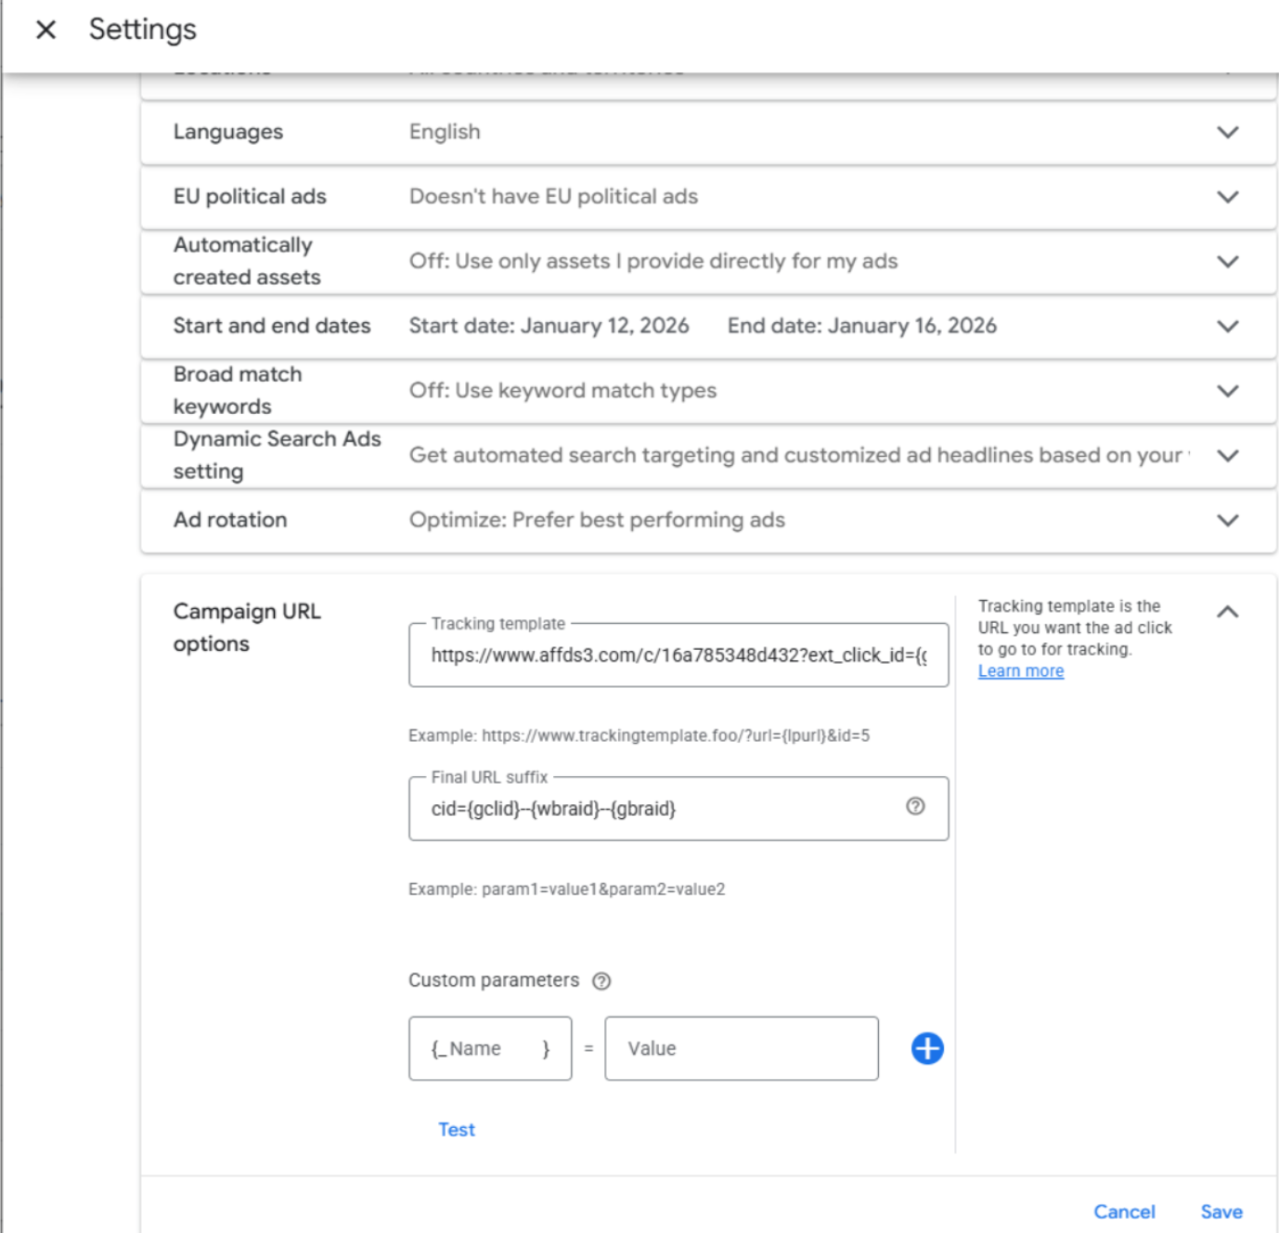Collapse the Campaign URL options section
This screenshot has width=1279, height=1233.
pos(1227,612)
